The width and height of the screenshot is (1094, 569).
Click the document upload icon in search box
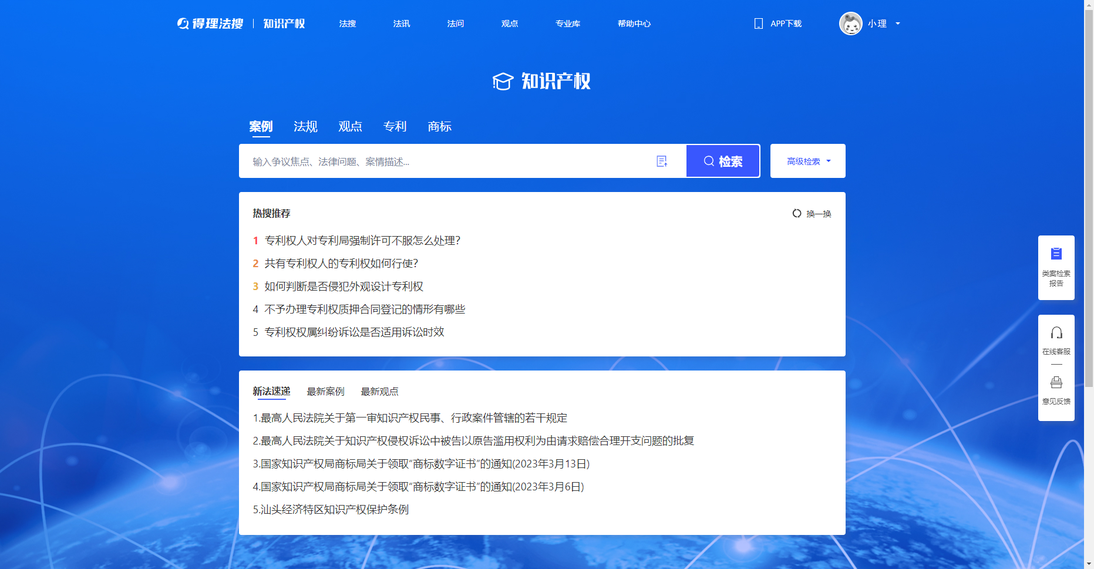[x=662, y=161]
